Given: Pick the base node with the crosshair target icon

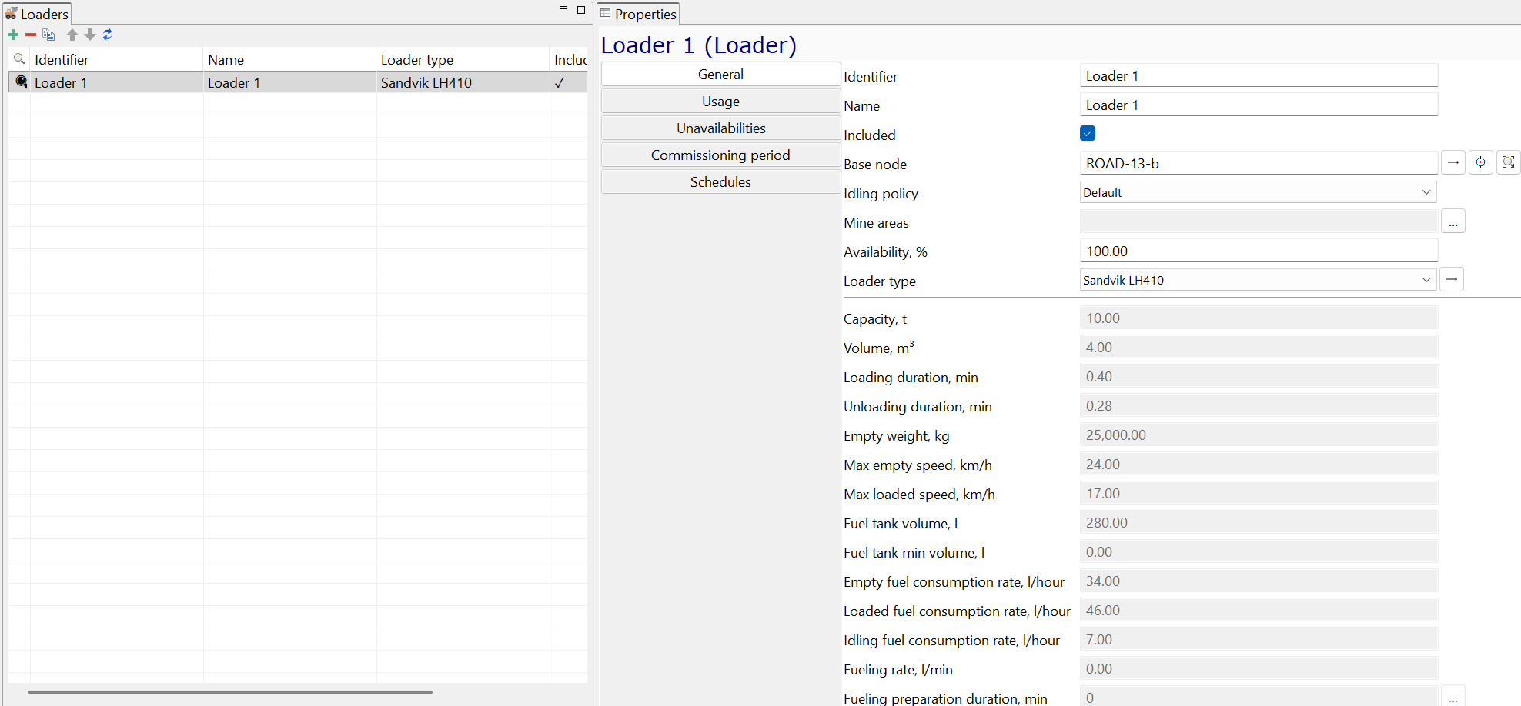Looking at the screenshot, I should point(1481,162).
